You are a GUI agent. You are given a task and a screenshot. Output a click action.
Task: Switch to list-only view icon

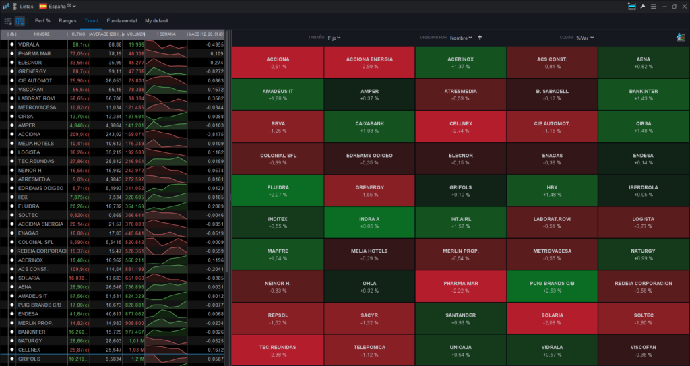tap(8, 21)
